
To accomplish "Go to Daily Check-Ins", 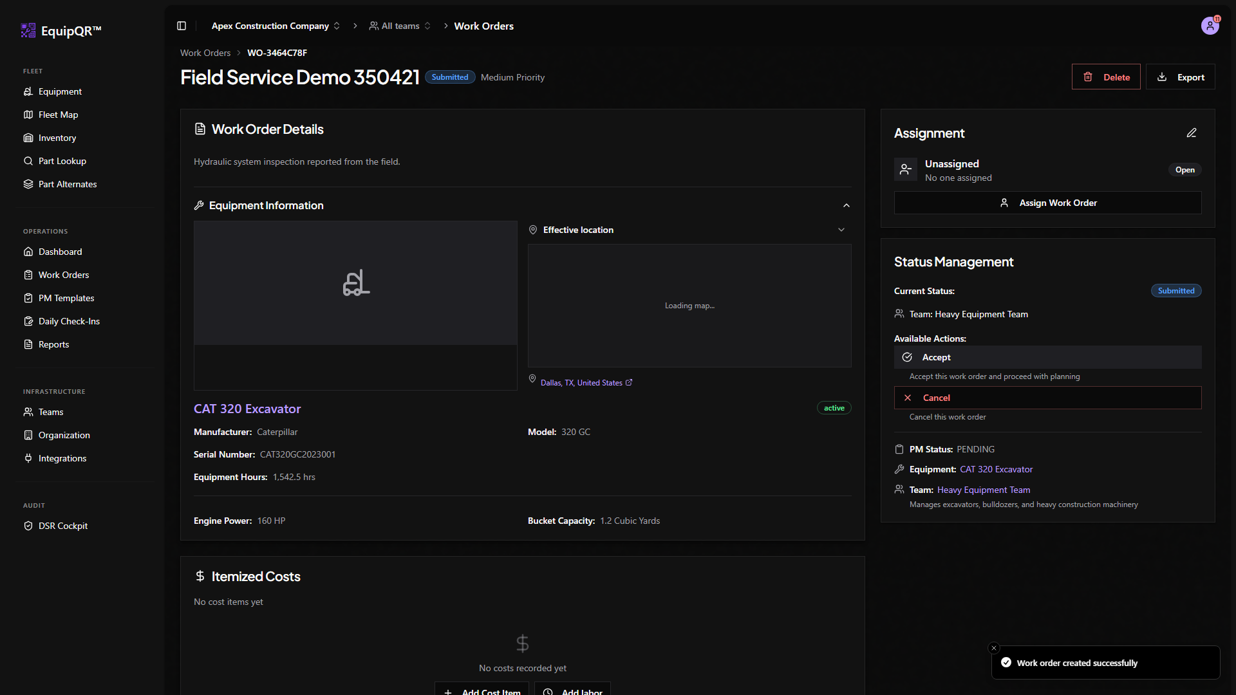I will pyautogui.click(x=69, y=321).
